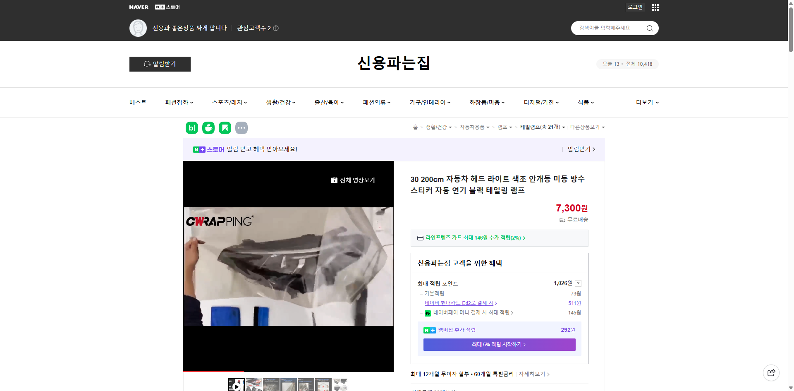Share via the Naver Blog icon
Screen dimensions: 794x391
[x=191, y=128]
